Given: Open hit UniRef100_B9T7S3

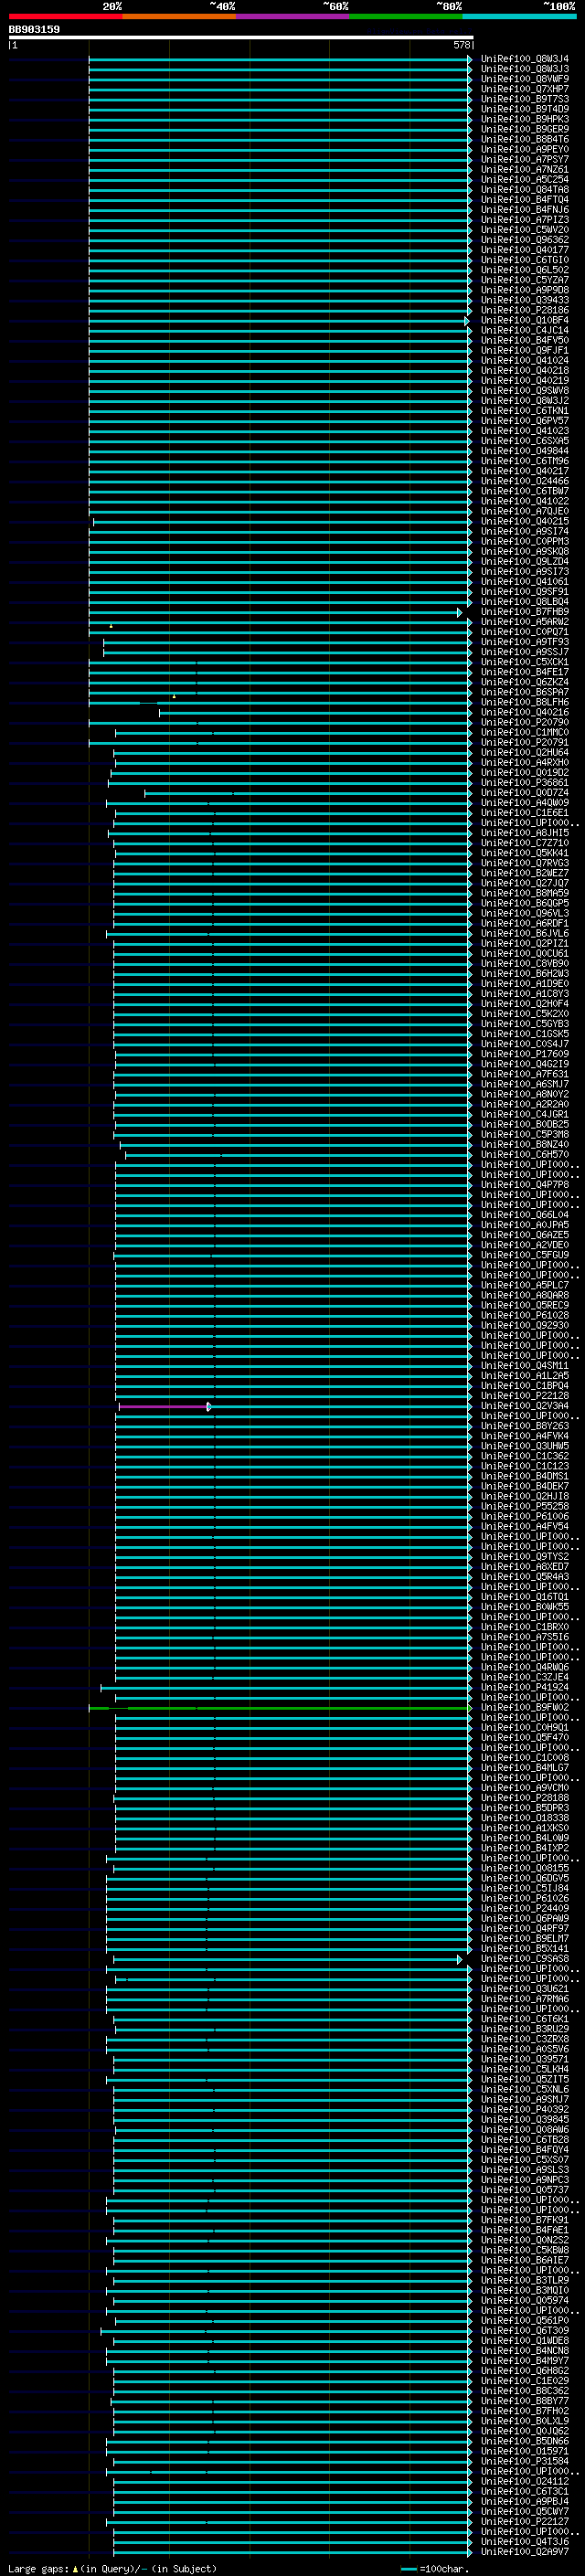Looking at the screenshot, I should (525, 99).
